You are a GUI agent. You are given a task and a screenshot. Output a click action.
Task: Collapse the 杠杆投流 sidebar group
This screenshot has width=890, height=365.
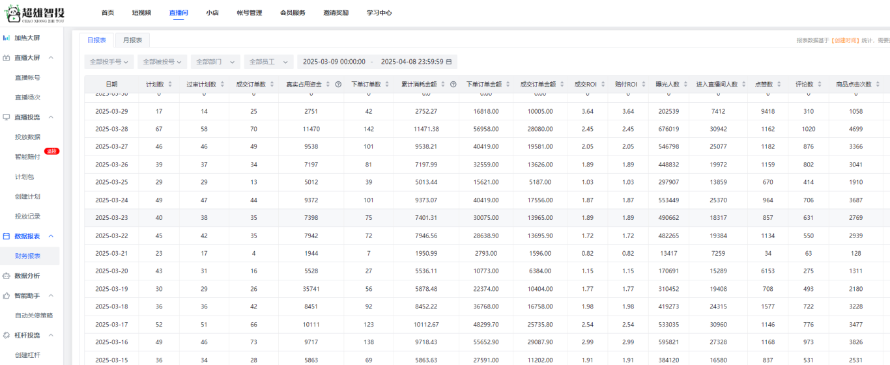[x=51, y=335]
